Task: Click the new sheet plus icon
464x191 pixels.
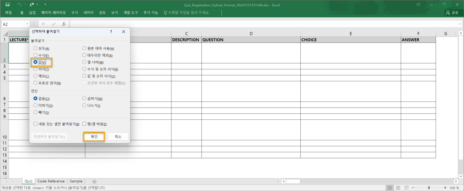Action: click(94, 181)
